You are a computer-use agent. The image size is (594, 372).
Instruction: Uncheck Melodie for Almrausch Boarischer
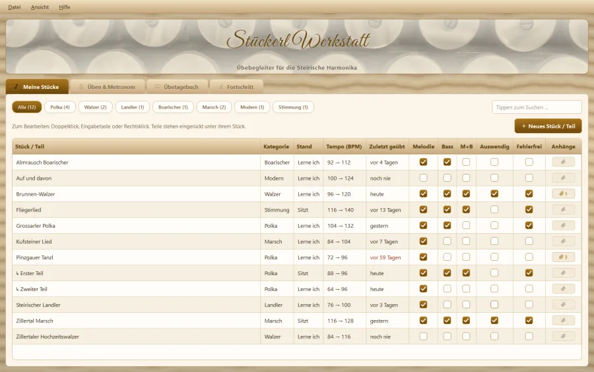[424, 162]
